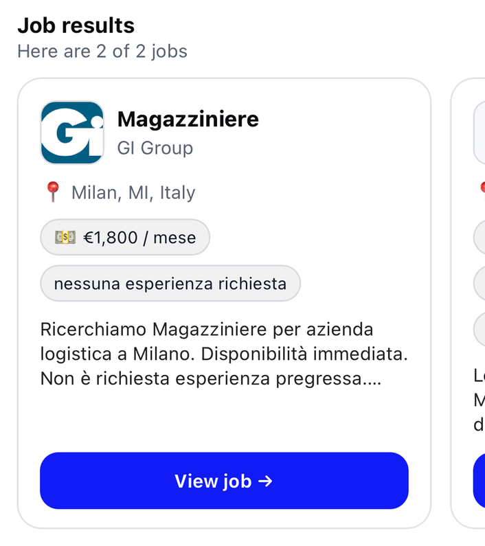Click the third chip on second job card
The width and height of the screenshot is (485, 546).
pos(480,329)
